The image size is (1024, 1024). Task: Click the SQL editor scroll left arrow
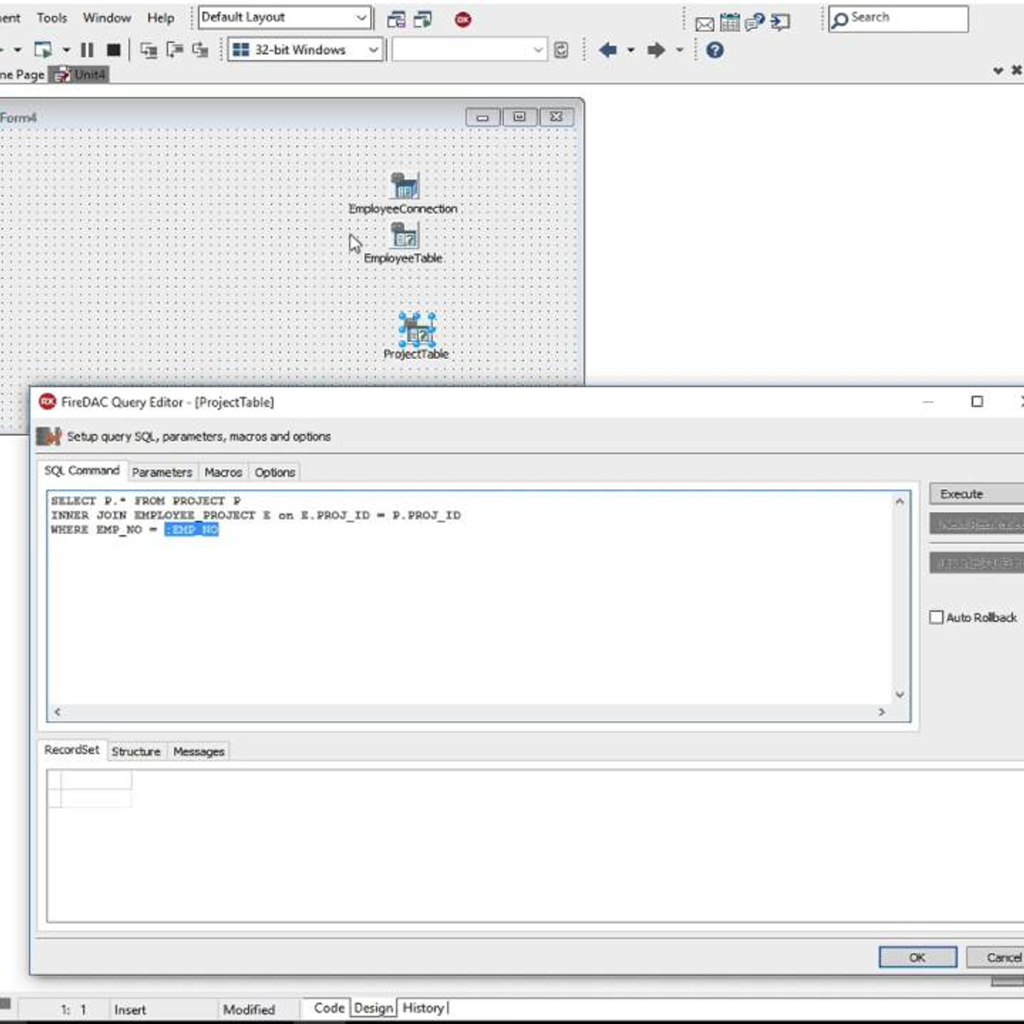pos(58,712)
